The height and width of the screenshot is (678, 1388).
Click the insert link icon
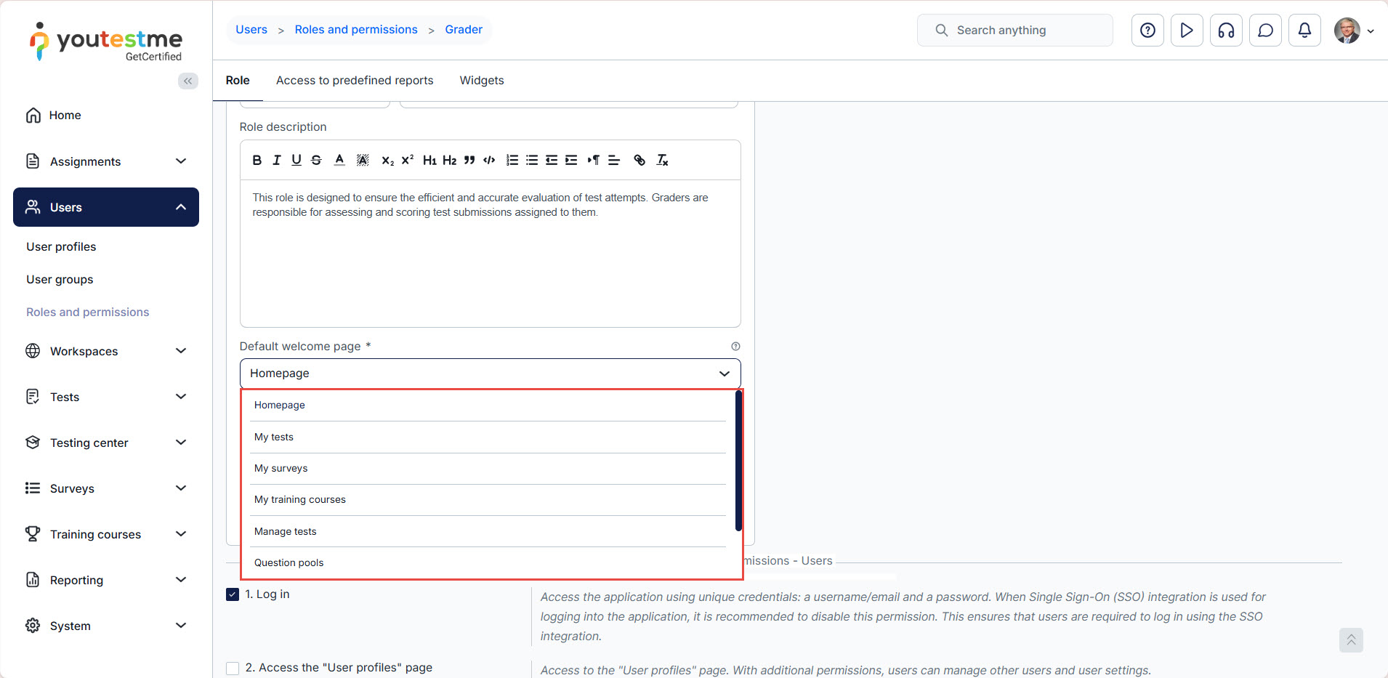pos(639,160)
